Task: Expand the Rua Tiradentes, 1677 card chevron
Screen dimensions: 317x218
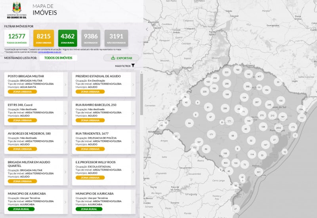Action: click(133, 142)
